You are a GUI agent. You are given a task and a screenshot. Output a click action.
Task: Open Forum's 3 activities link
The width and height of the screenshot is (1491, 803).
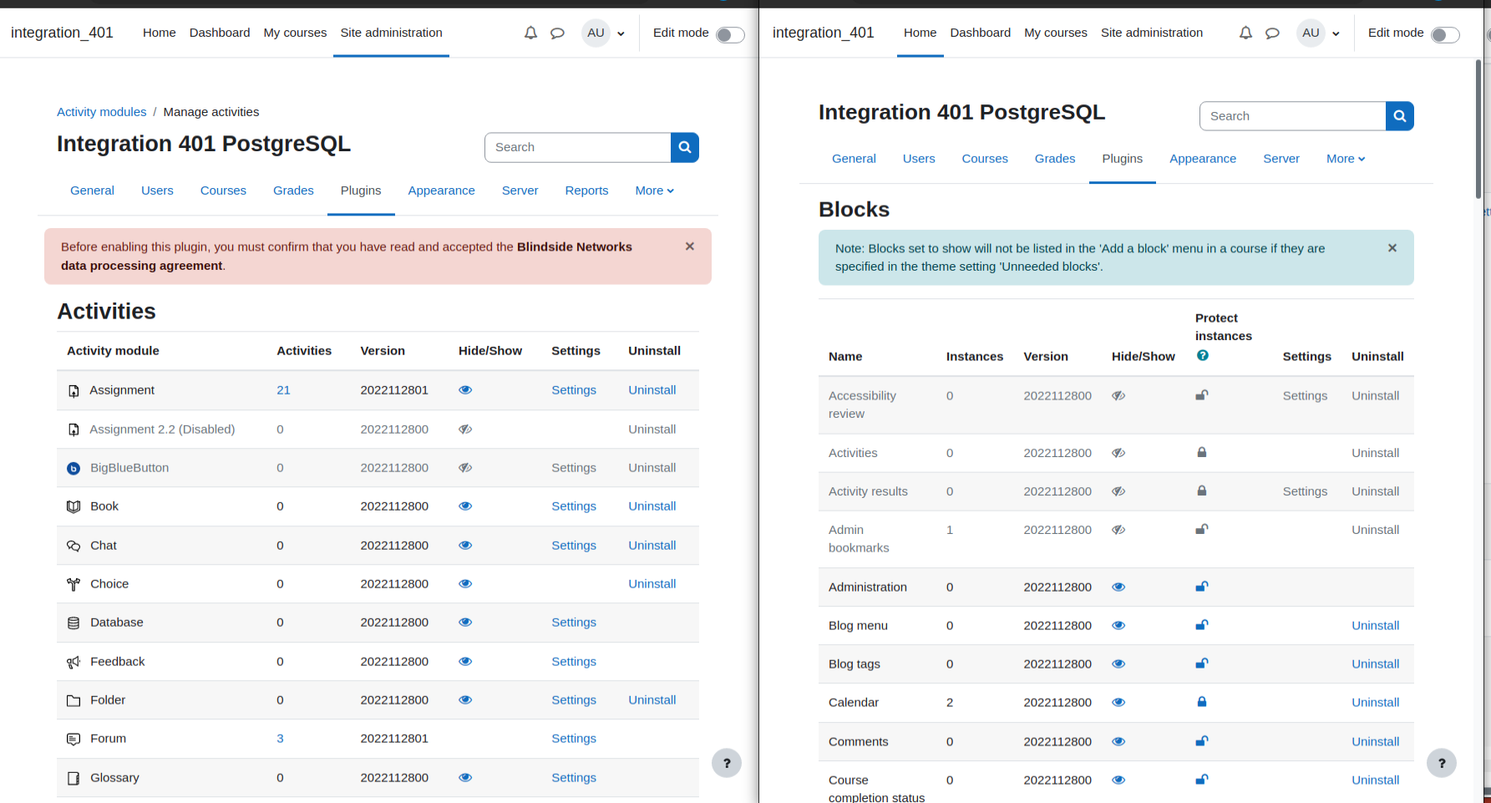pyautogui.click(x=280, y=739)
